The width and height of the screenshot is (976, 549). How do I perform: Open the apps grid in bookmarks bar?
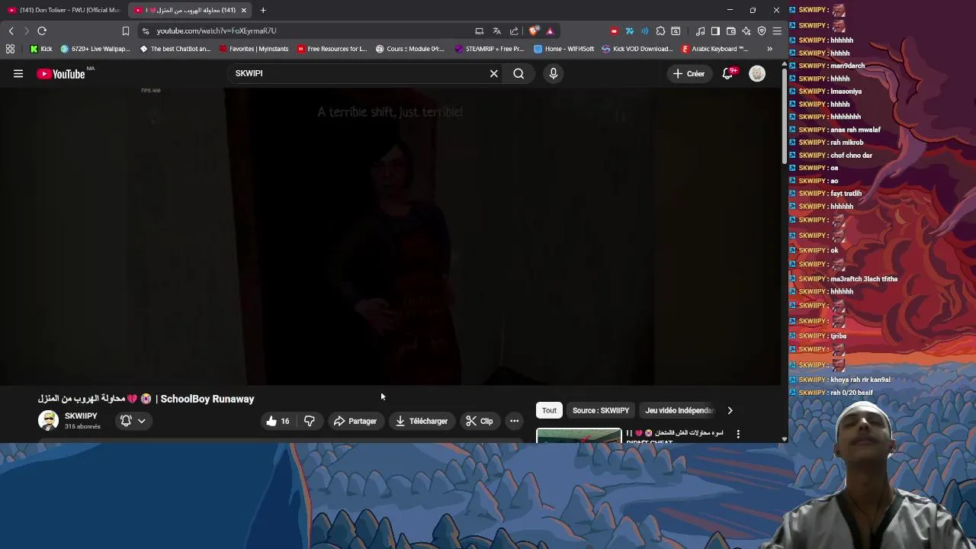click(x=10, y=49)
